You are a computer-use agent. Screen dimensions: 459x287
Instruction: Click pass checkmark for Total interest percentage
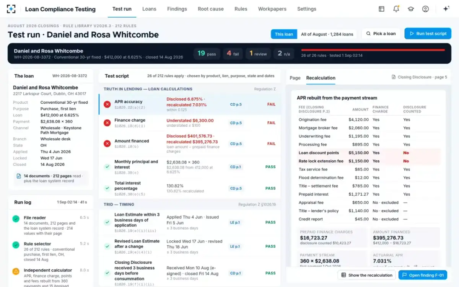point(107,188)
